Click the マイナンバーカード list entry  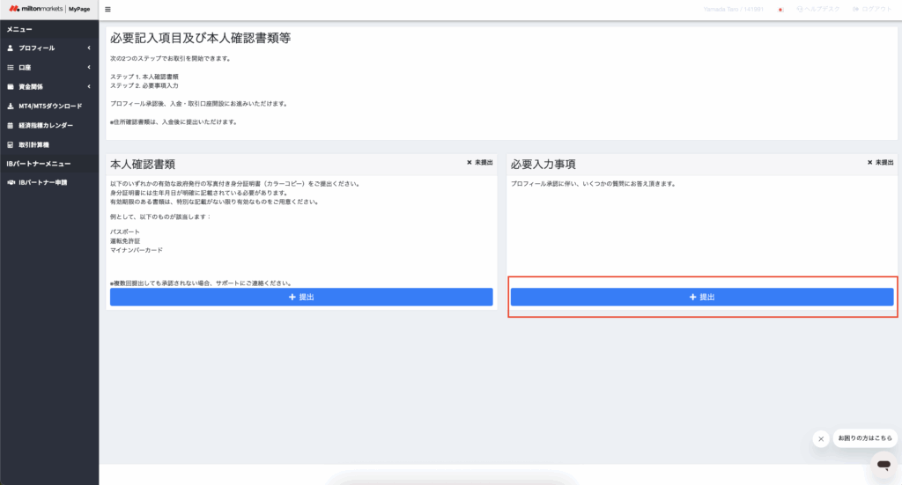coord(137,250)
